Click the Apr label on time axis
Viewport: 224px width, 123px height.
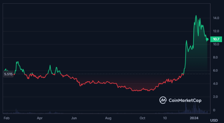(x=40, y=118)
